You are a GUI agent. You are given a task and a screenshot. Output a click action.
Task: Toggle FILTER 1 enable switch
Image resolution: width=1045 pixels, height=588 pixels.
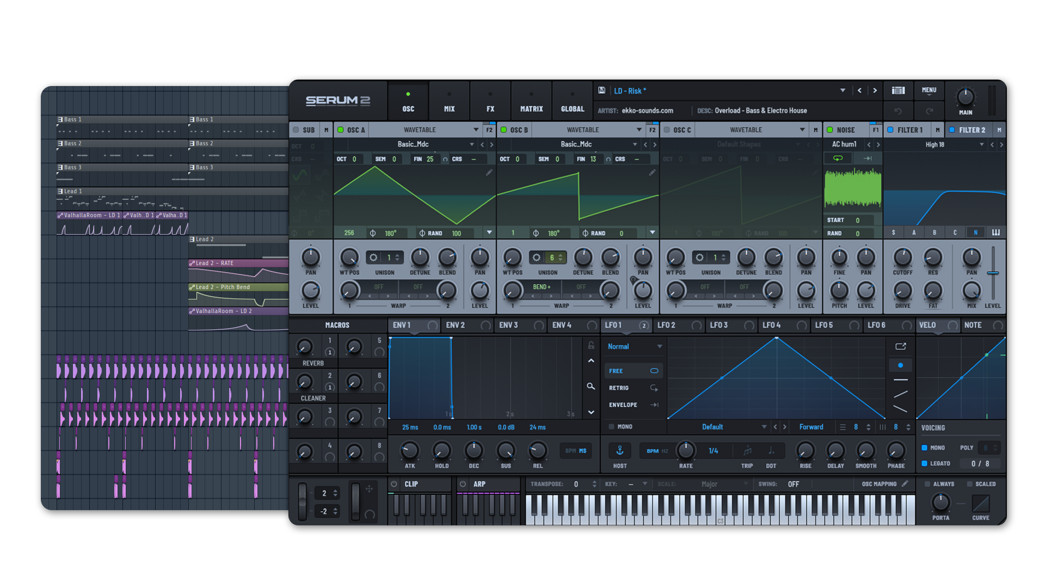point(890,130)
